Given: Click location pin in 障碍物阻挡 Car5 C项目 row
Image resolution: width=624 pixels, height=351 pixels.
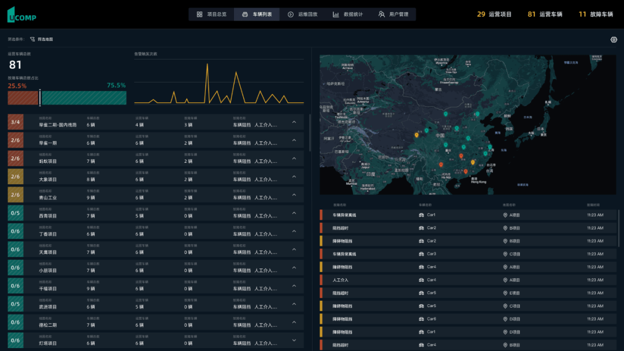Looking at the screenshot, I should [x=505, y=306].
